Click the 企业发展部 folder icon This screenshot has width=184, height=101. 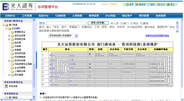click(x=12, y=68)
